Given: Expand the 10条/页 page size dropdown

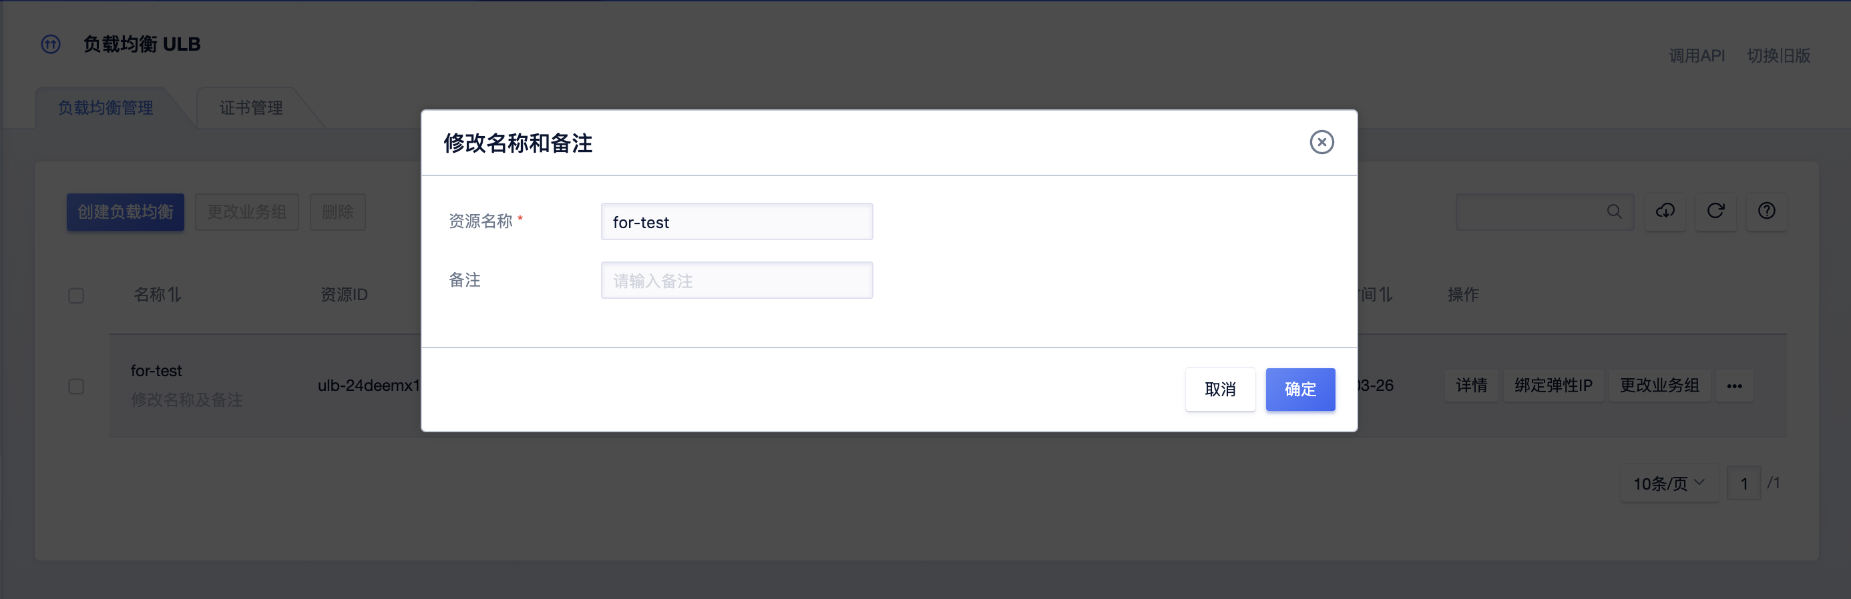Looking at the screenshot, I should 1669,484.
